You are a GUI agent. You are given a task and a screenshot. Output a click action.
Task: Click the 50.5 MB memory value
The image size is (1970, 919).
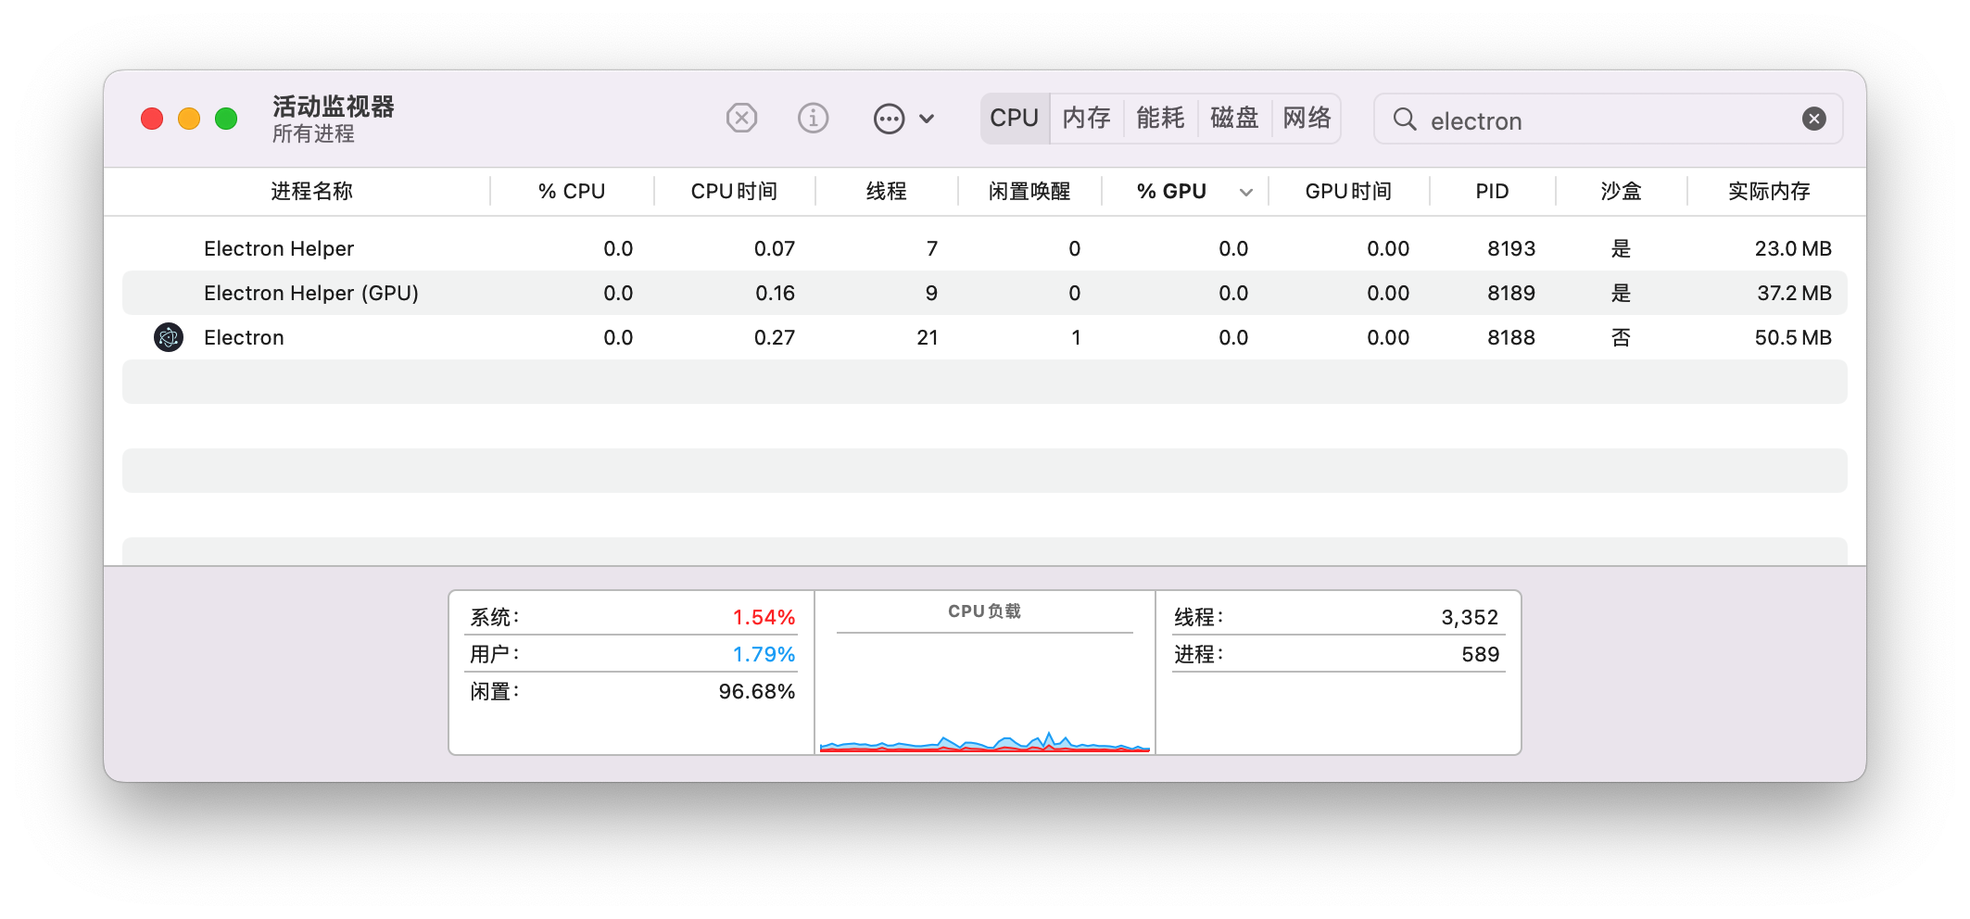pos(1793,337)
